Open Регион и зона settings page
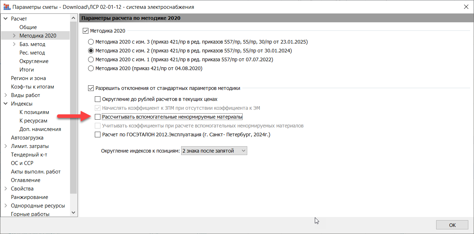Image resolution: width=474 pixels, height=234 pixels. [28, 78]
